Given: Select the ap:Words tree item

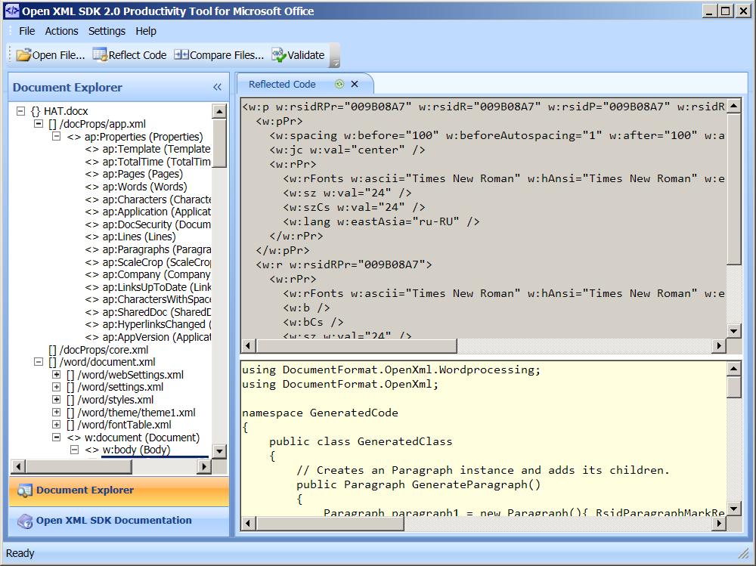Looking at the screenshot, I should (x=136, y=187).
